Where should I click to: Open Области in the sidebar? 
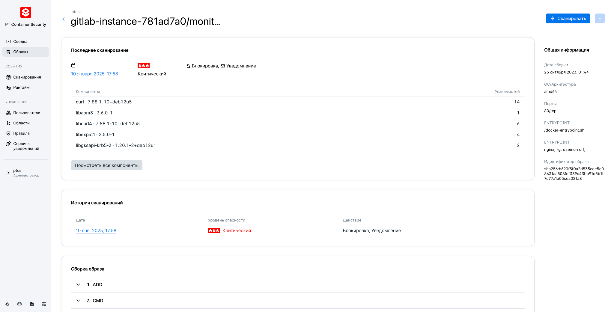[x=25, y=123]
